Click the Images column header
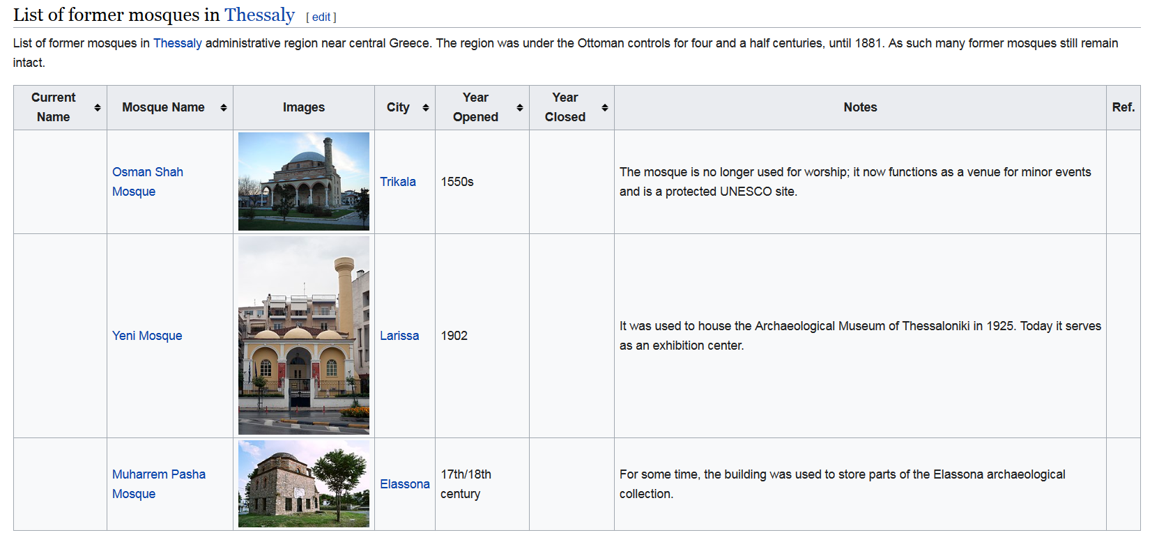1150x535 pixels. click(304, 107)
